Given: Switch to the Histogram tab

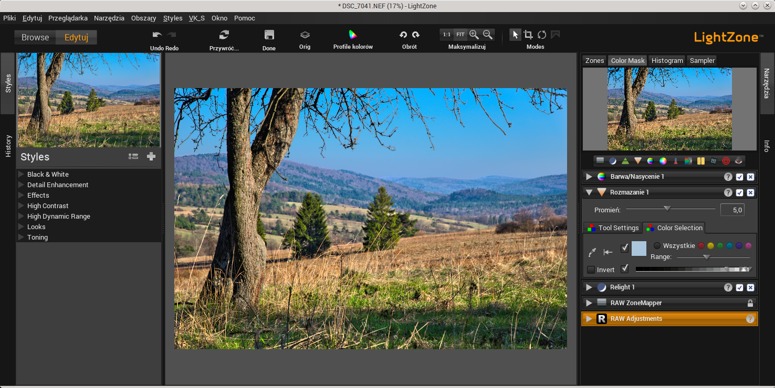Looking at the screenshot, I should (667, 60).
